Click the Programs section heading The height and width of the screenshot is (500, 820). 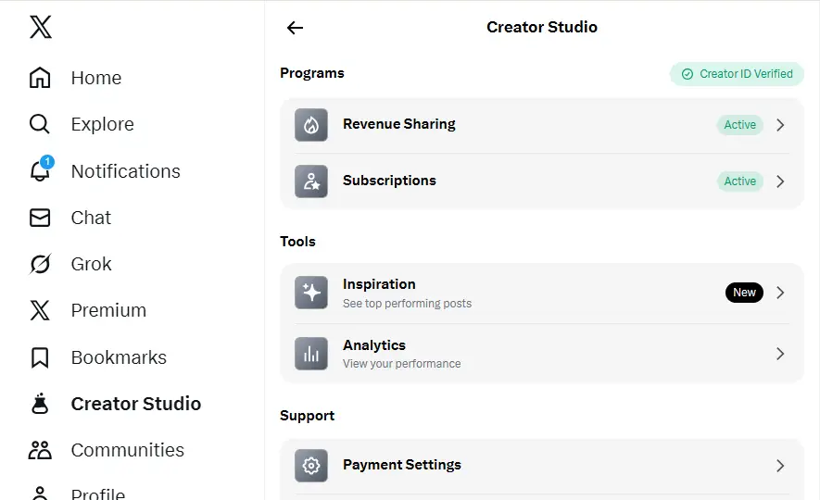(312, 73)
